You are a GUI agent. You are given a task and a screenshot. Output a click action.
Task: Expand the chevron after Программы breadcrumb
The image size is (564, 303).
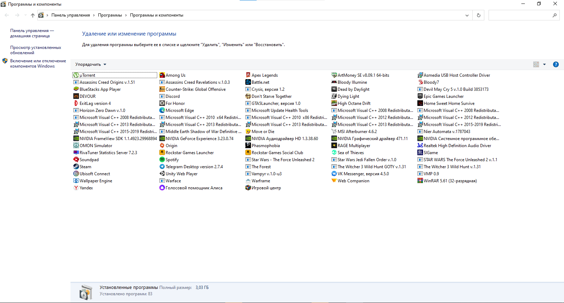(126, 15)
